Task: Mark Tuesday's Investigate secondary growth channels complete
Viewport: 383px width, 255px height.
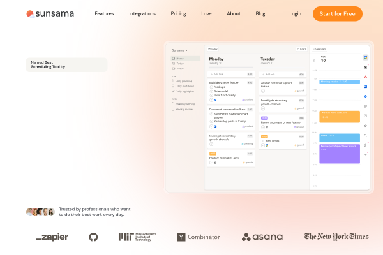Action: point(263,108)
